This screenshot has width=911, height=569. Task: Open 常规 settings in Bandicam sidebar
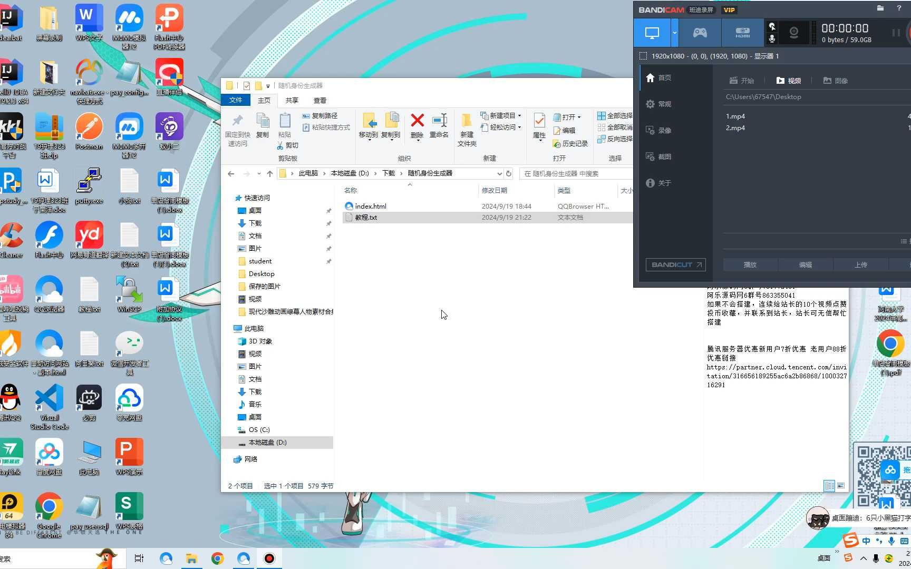pyautogui.click(x=659, y=104)
